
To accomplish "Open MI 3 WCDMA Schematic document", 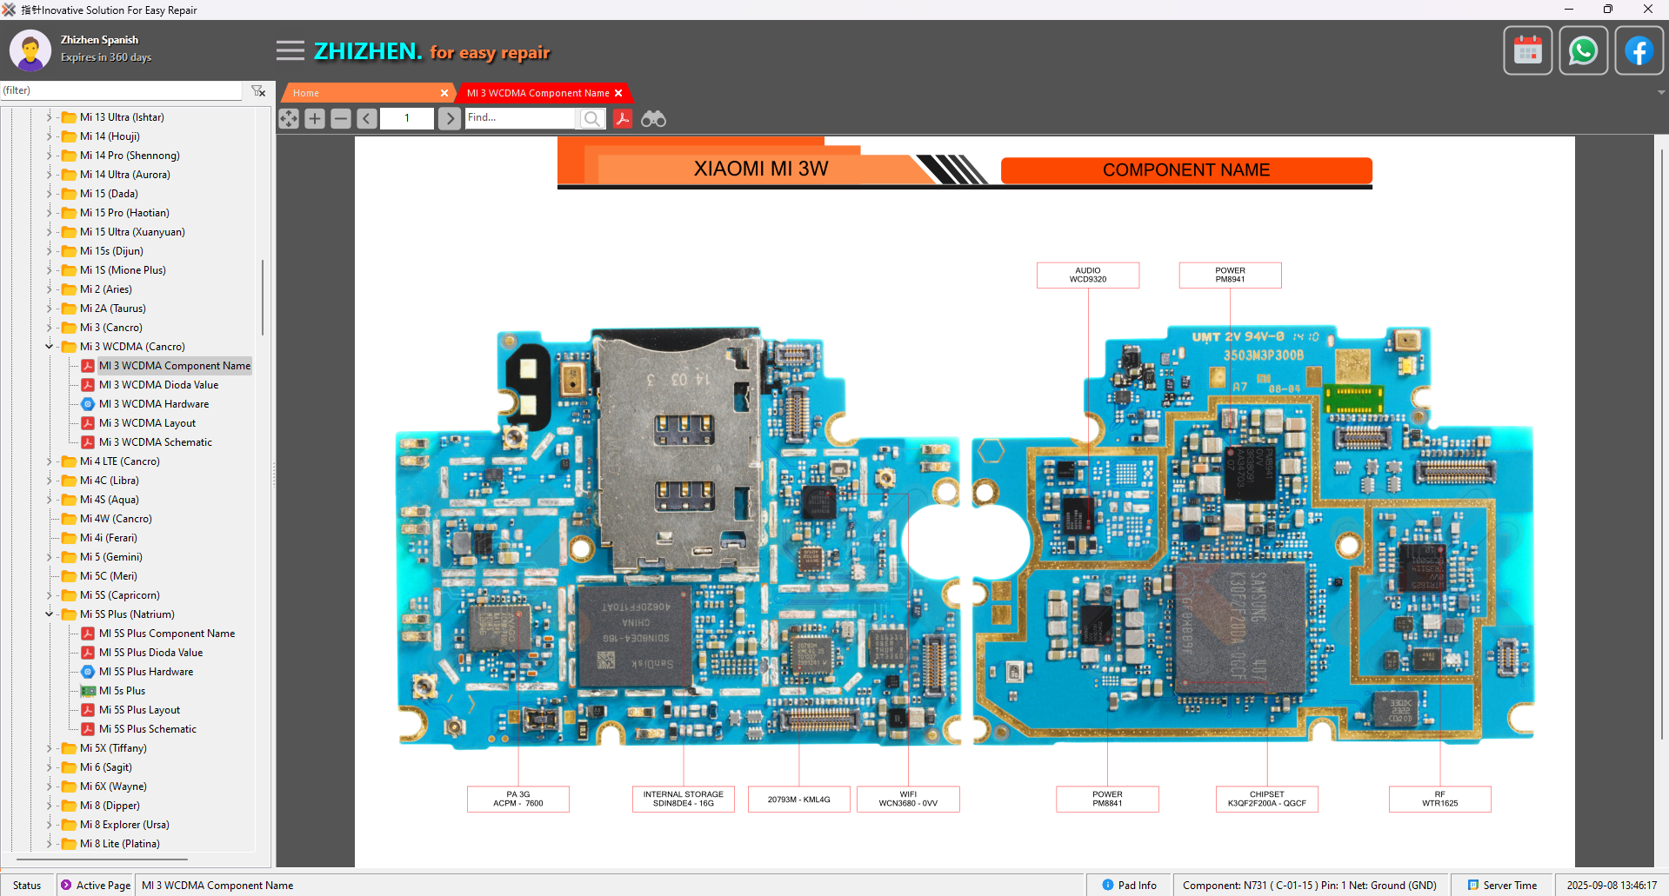I will click(x=155, y=442).
